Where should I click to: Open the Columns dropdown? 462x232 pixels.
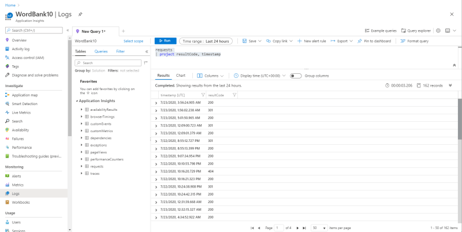pos(210,76)
